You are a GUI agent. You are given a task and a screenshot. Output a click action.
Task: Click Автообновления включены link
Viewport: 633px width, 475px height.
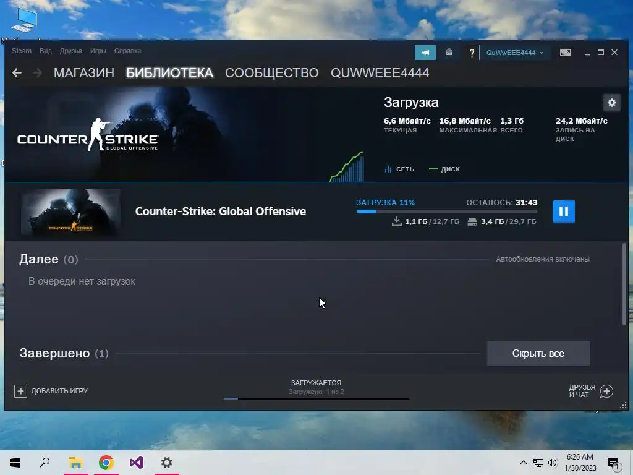543,259
